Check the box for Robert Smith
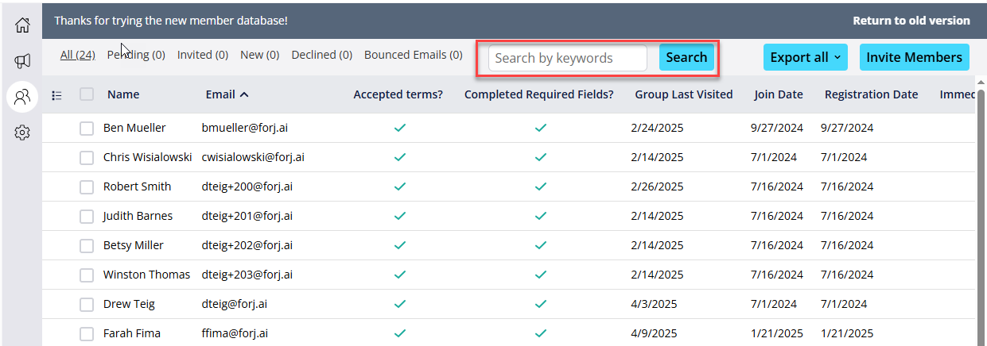This screenshot has height=346, width=987. click(87, 186)
